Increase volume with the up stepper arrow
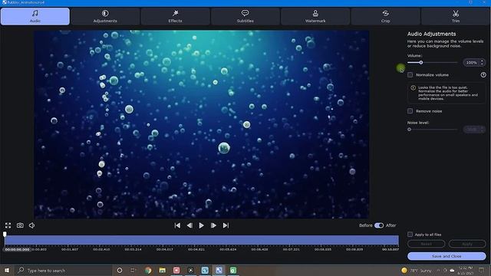491x276 pixels. coord(483,61)
